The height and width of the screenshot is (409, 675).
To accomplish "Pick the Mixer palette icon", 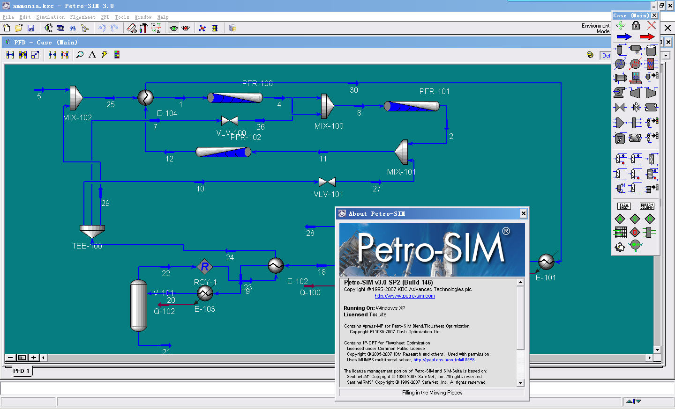I will click(620, 123).
